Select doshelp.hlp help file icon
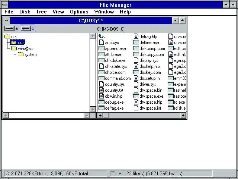The image size is (238, 179). [136, 66]
